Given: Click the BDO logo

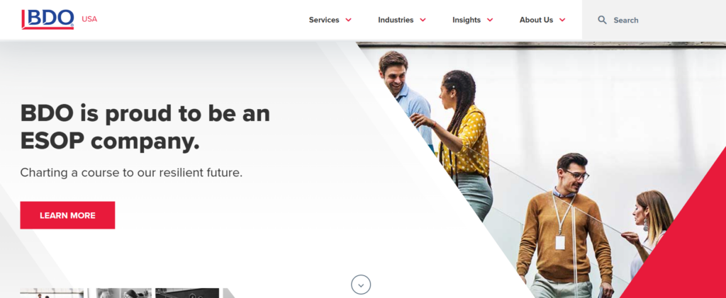Looking at the screenshot, I should [48, 19].
